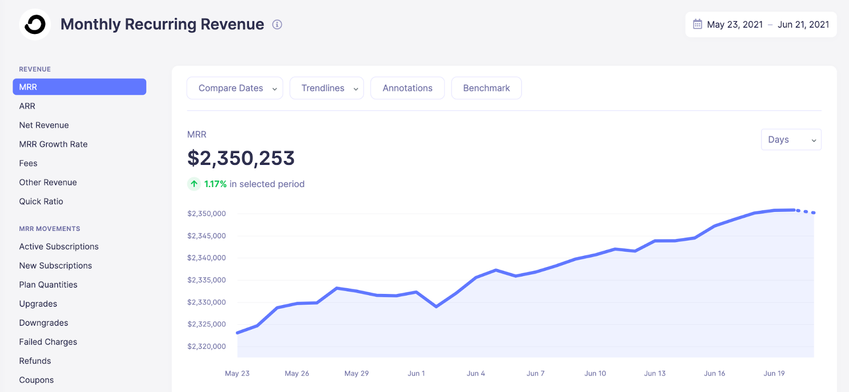The width and height of the screenshot is (849, 392).
Task: Click the green up-arrow growth icon
Action: 194,184
